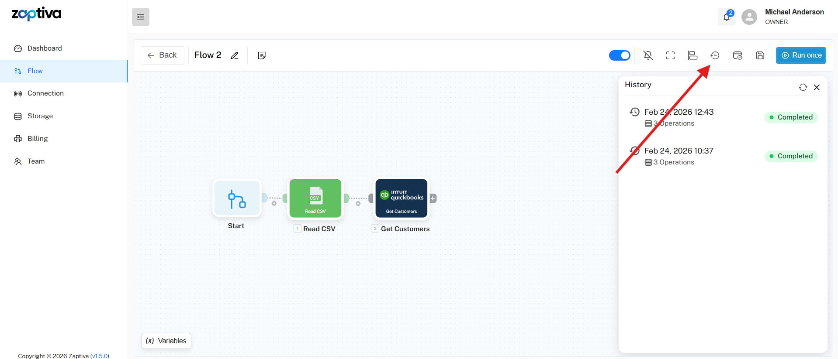
Task: Open the flow notes icon
Action: click(262, 55)
